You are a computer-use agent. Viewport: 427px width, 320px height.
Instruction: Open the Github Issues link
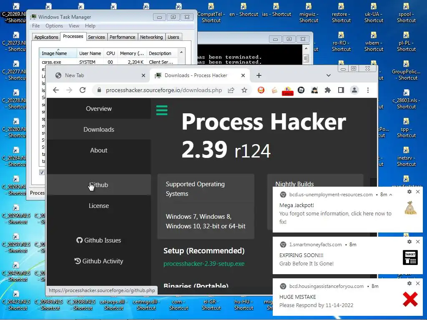(98, 240)
